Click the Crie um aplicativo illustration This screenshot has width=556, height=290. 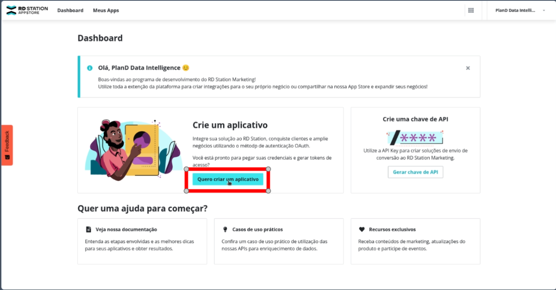coord(134,148)
